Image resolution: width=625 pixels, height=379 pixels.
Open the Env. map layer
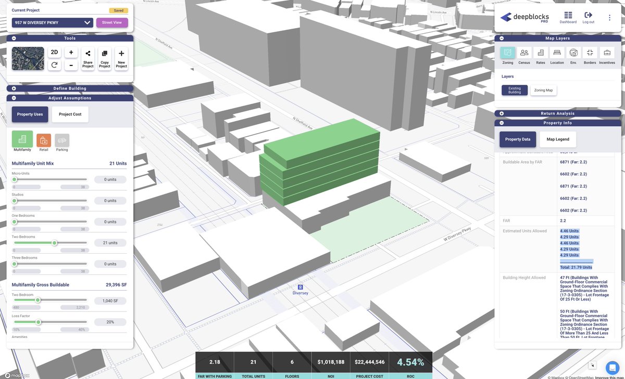click(573, 53)
